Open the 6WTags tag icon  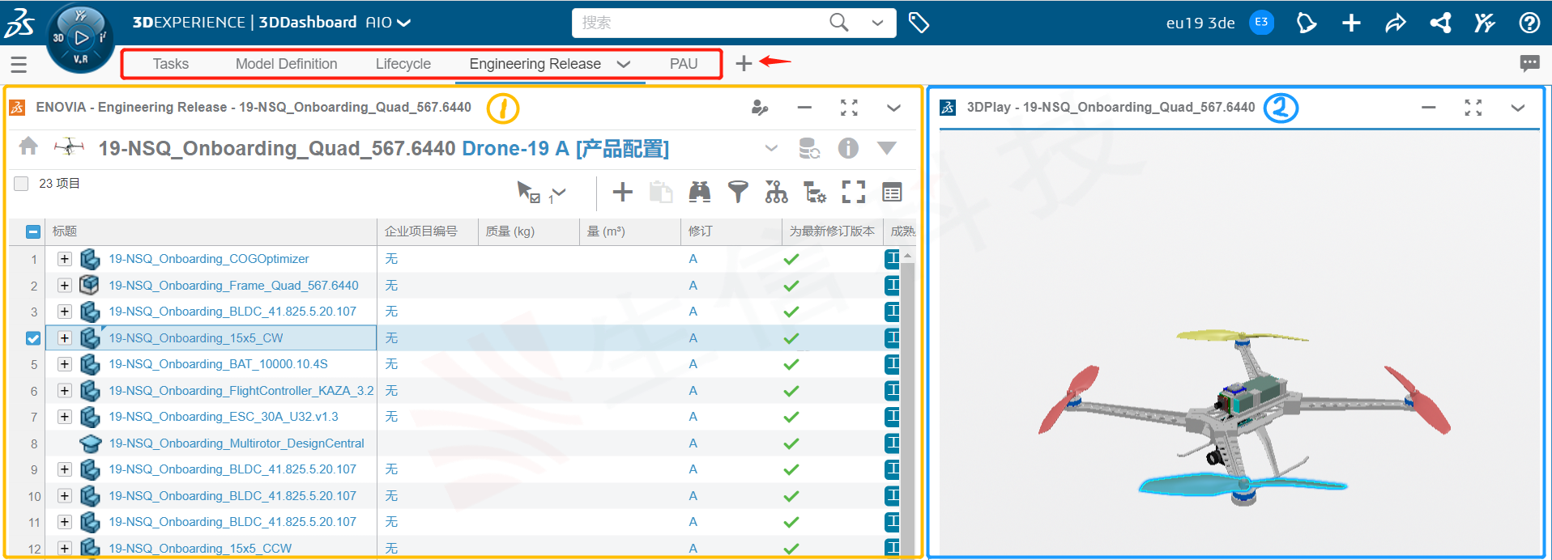coord(919,23)
